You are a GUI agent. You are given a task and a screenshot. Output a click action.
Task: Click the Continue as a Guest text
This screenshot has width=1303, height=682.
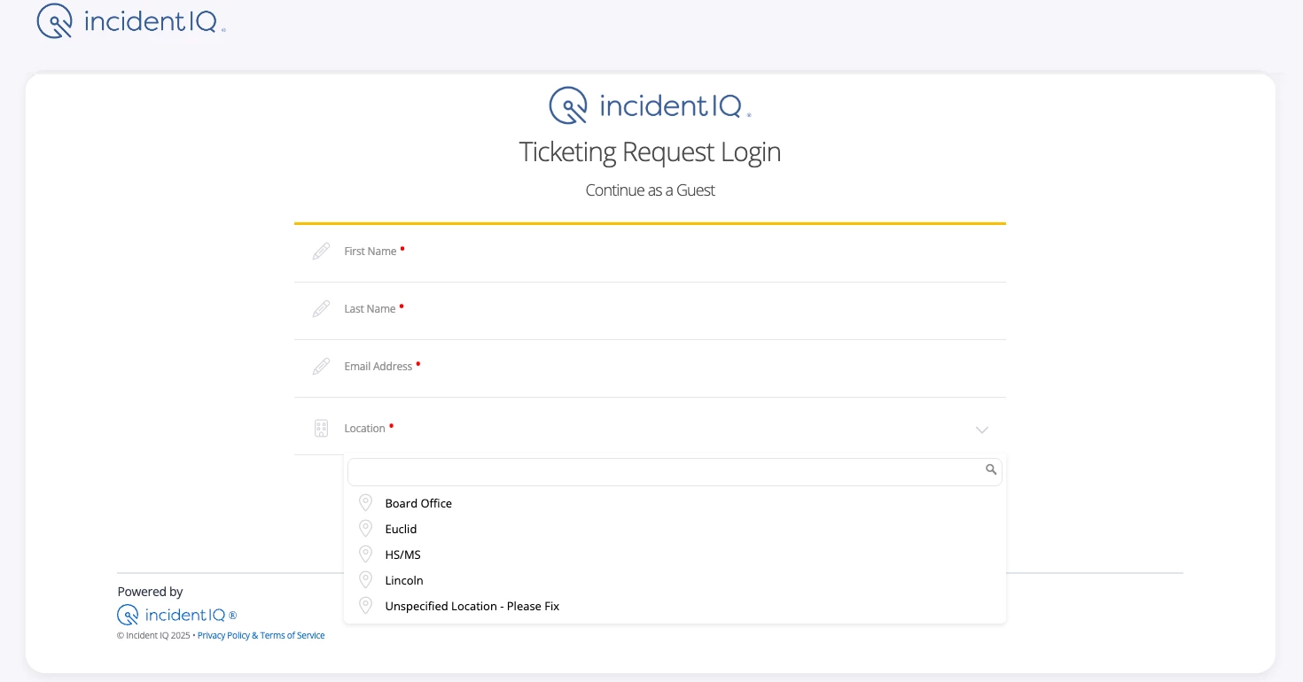650,190
